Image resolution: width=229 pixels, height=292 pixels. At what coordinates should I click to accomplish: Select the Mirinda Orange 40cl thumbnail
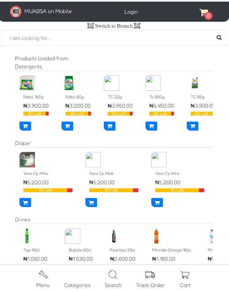(156, 236)
